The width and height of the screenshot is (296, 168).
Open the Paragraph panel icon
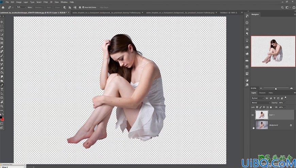(247, 34)
